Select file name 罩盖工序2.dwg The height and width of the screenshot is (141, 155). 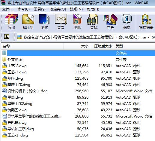pos(20,104)
